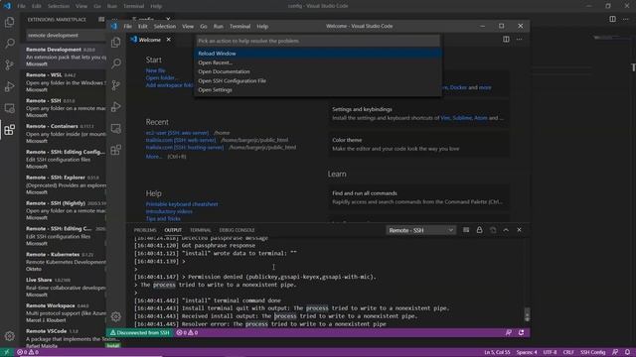Click notifications bell in front window status bar

click(521, 333)
